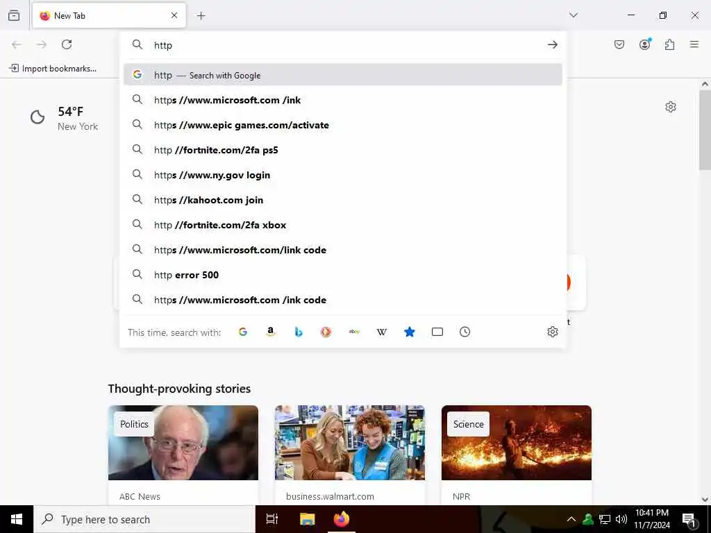Search in Bookmarks star icon
711x533 pixels.
point(410,332)
